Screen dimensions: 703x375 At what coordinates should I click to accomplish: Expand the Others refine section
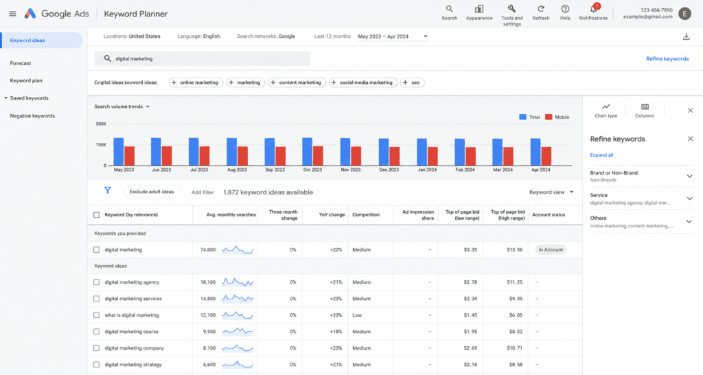point(689,222)
